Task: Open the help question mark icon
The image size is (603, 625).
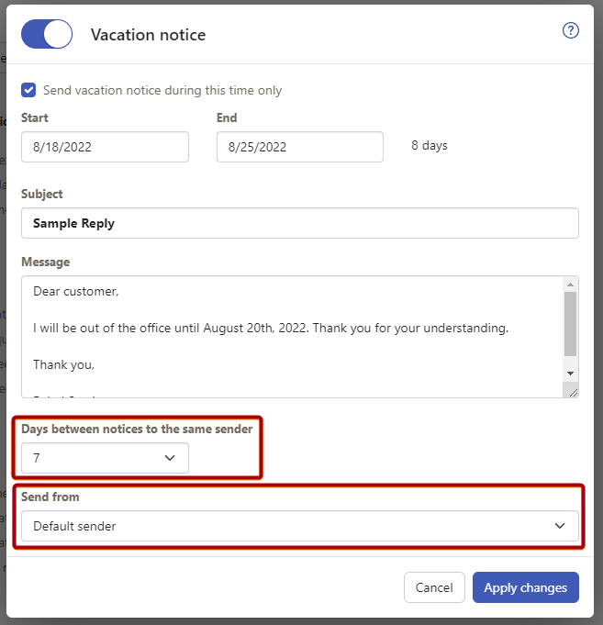Action: tap(570, 30)
